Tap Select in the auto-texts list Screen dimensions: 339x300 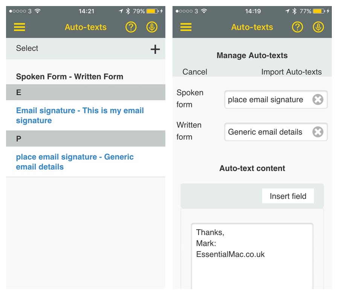(x=27, y=48)
